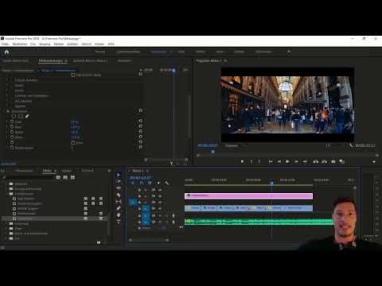
Task: Open the comparison view
Action: tap(342, 161)
